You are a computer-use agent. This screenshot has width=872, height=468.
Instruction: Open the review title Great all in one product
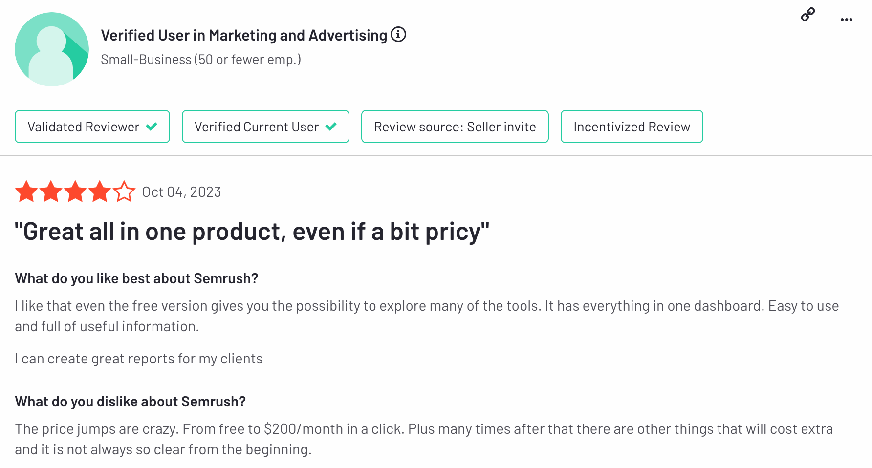(x=252, y=232)
